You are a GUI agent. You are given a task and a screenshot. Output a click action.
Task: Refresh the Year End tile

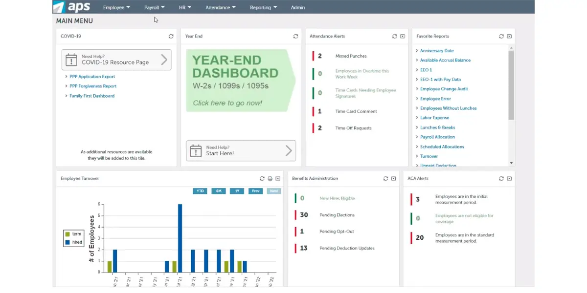tap(295, 36)
